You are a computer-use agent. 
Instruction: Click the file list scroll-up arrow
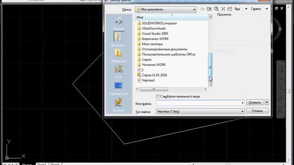(210, 16)
